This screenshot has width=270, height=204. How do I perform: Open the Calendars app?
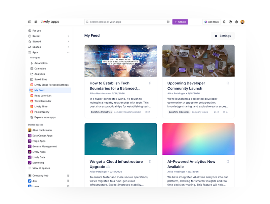coord(50,68)
